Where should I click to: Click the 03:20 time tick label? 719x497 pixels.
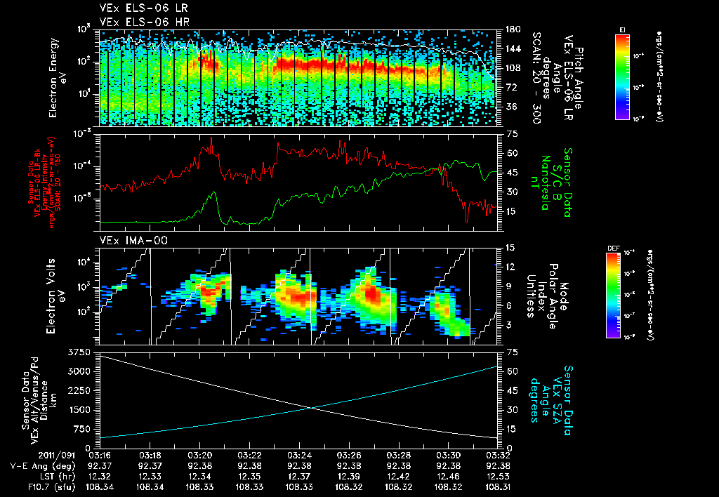point(199,456)
